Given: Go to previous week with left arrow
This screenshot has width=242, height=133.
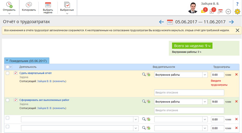Looking at the screenshot, I should click(x=161, y=22).
